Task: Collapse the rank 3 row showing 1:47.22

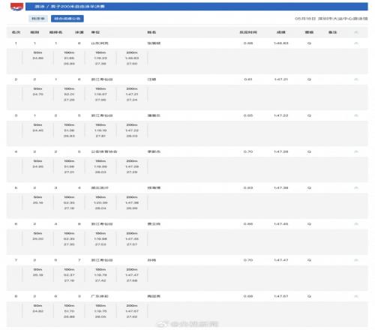Action: (356, 115)
